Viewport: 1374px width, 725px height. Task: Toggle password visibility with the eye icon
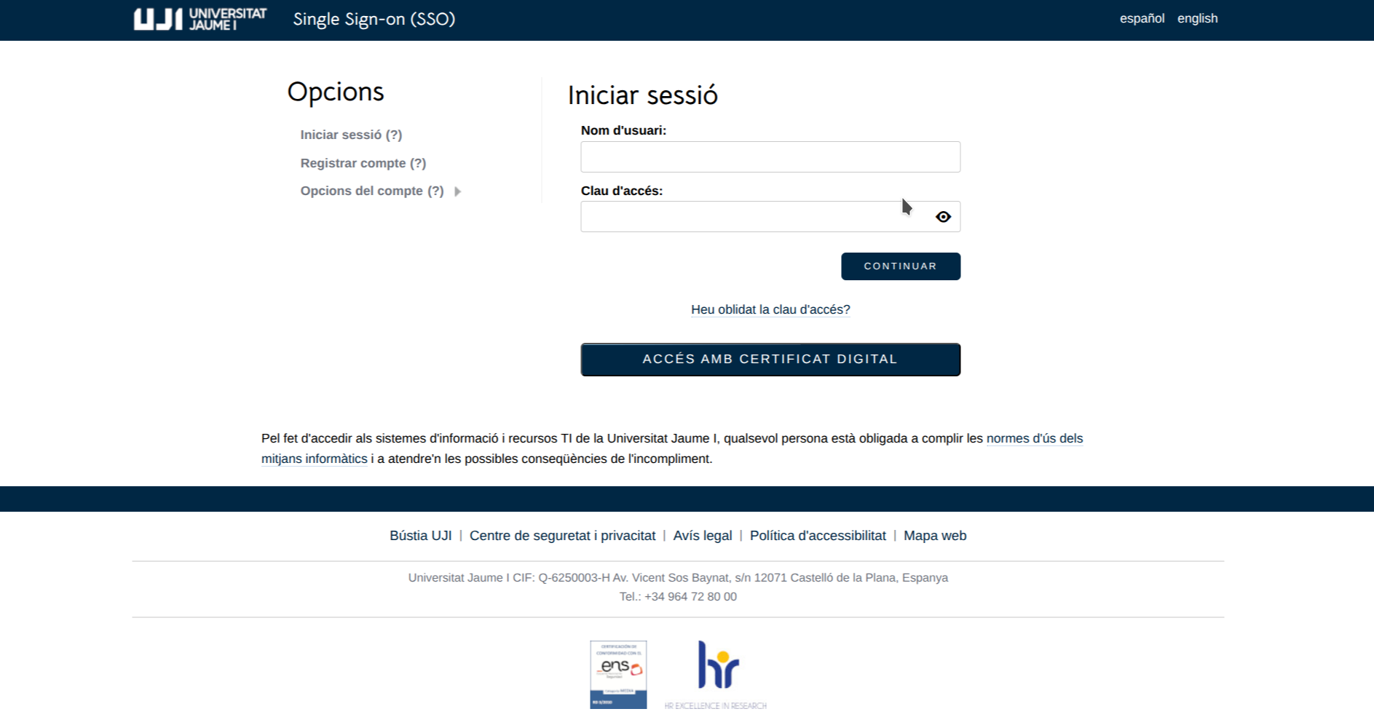[x=943, y=217]
